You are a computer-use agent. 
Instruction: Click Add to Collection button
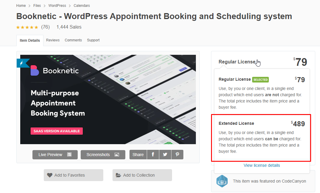142,175
